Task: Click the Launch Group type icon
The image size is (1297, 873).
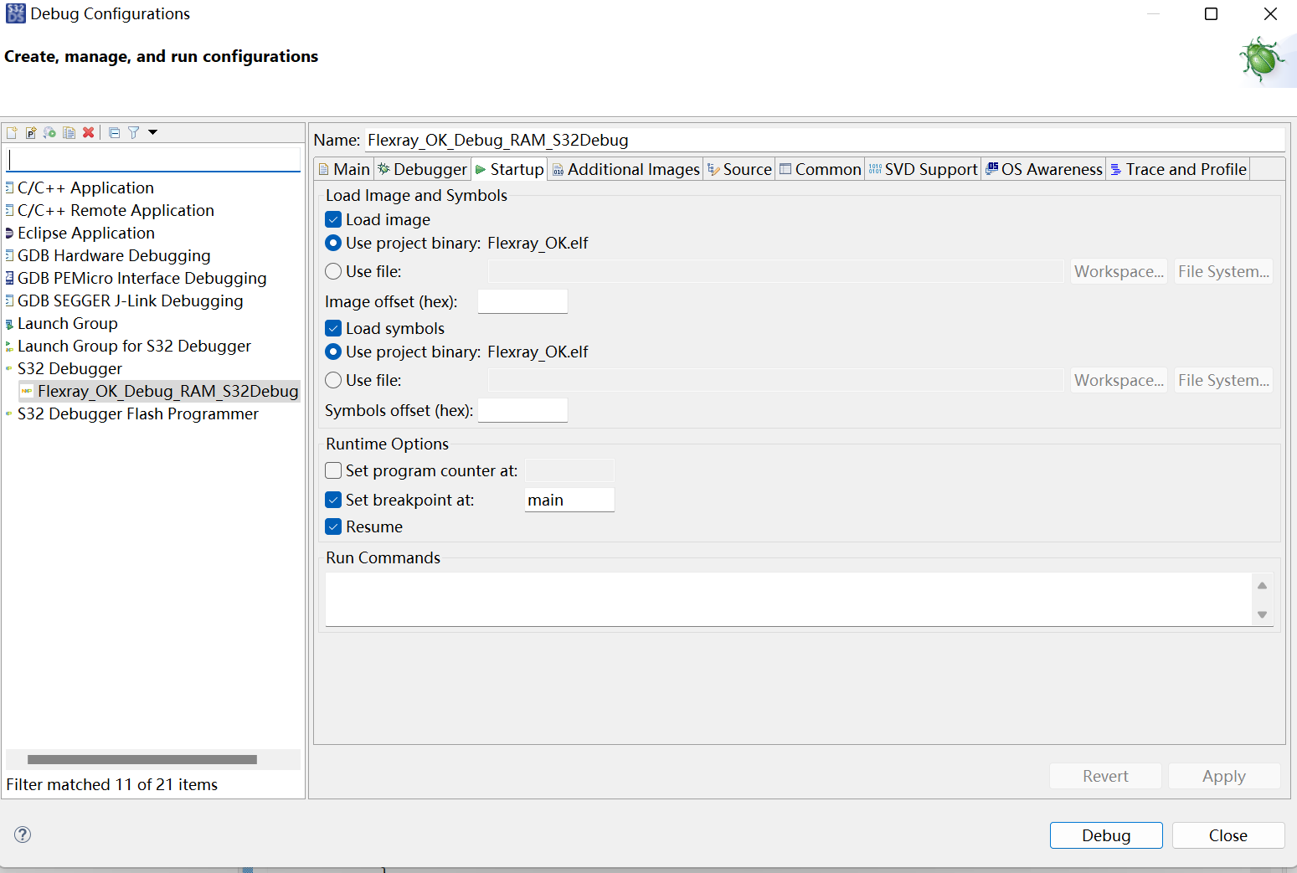Action: [x=10, y=324]
